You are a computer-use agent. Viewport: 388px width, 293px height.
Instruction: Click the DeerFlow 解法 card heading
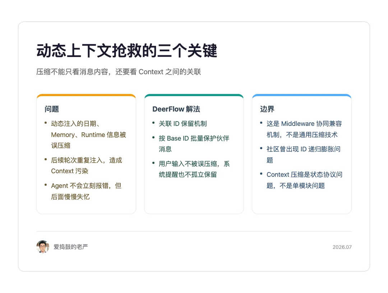pos(176,109)
